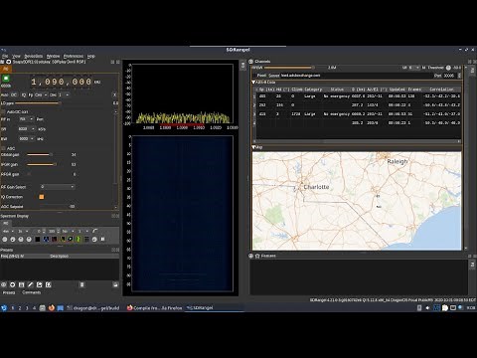Open the RF Gain Select dropdown
Image resolution: width=477 pixels, height=358 pixels.
click(x=57, y=187)
